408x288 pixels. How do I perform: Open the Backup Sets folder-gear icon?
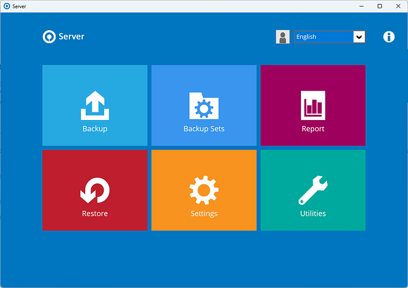[203, 106]
